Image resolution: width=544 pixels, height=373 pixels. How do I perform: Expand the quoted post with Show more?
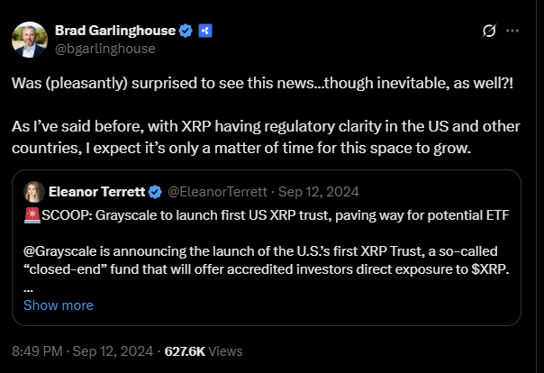click(x=59, y=305)
